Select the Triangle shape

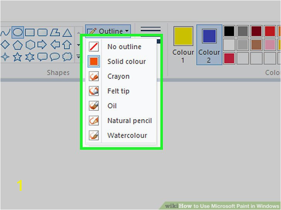67,33
